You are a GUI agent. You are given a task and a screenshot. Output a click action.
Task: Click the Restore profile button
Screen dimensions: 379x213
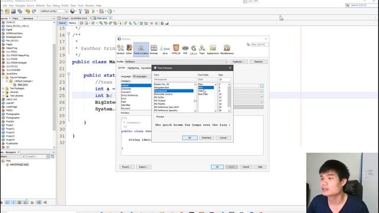click(258, 62)
